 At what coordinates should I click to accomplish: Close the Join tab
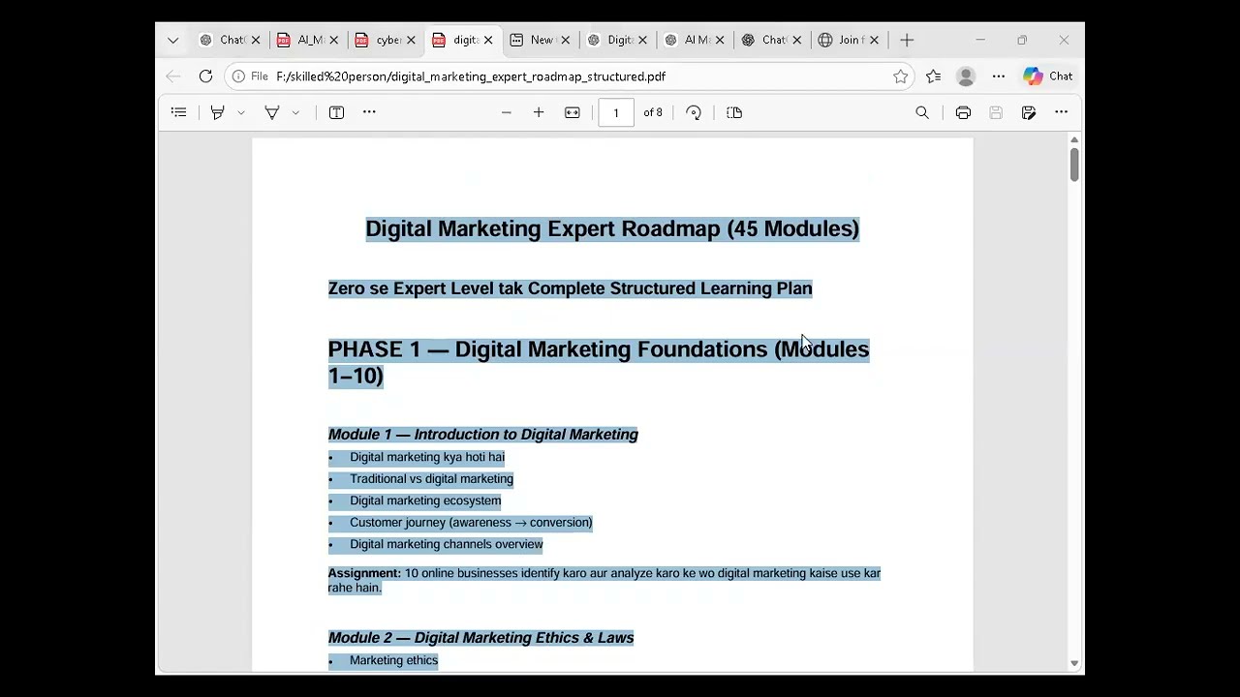click(874, 40)
